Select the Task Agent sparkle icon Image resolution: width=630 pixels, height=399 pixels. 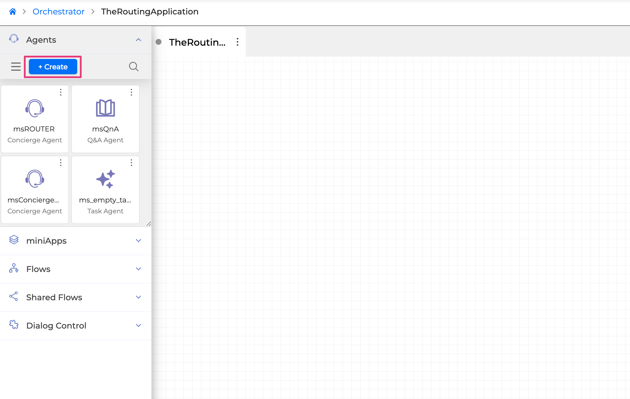click(x=105, y=179)
